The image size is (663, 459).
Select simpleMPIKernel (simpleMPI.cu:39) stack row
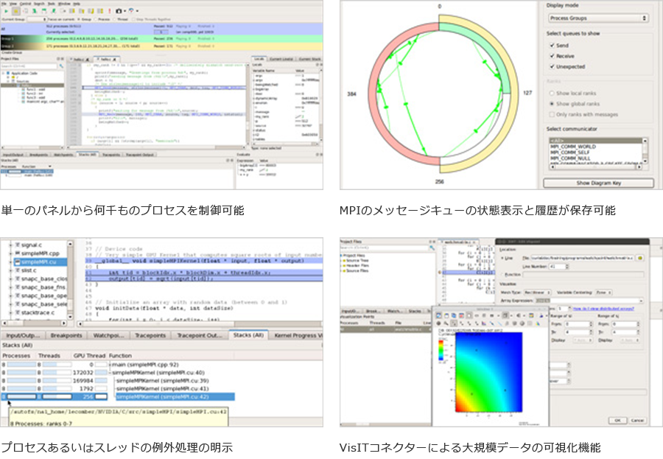click(163, 381)
